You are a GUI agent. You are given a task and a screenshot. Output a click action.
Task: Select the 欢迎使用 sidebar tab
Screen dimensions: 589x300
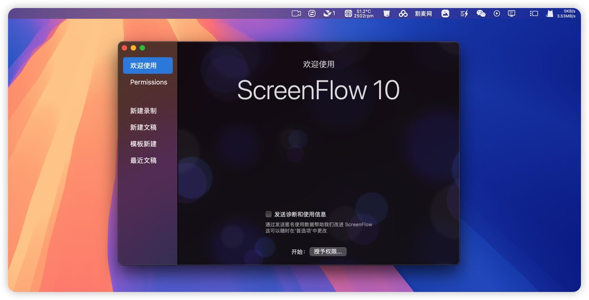pos(148,66)
